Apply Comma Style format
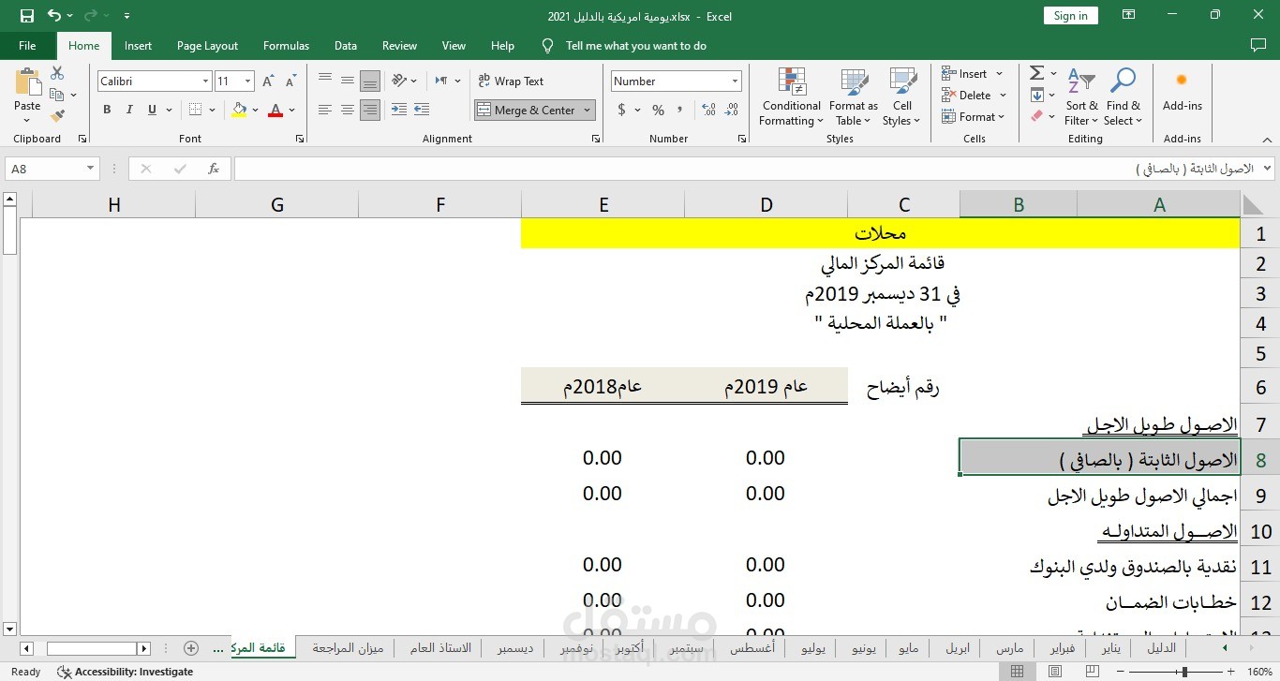The width and height of the screenshot is (1280, 681). click(x=681, y=110)
